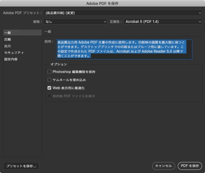Show the 設定内容 summary panel
This screenshot has width=205, height=173.
[x=23, y=59]
